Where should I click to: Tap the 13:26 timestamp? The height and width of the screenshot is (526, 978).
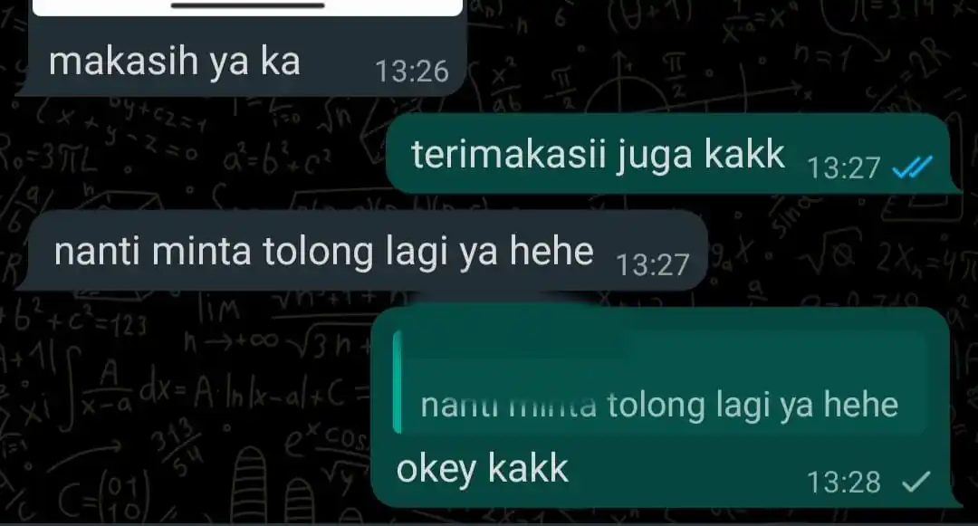(x=412, y=72)
